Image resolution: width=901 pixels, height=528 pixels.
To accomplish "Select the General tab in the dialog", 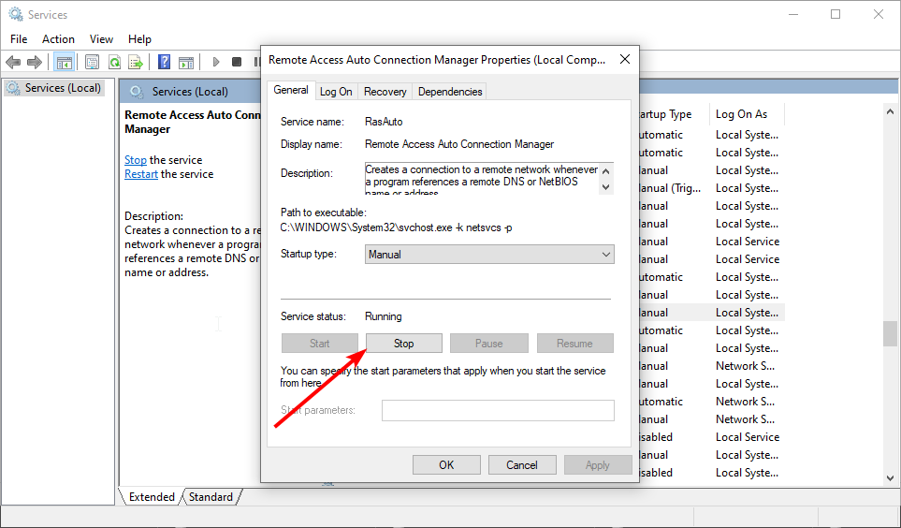I will click(291, 90).
